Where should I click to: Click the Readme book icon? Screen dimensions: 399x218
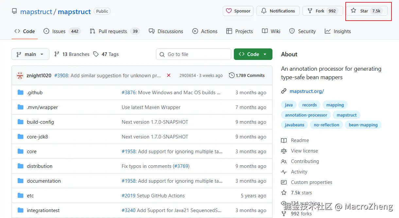pyautogui.click(x=284, y=140)
